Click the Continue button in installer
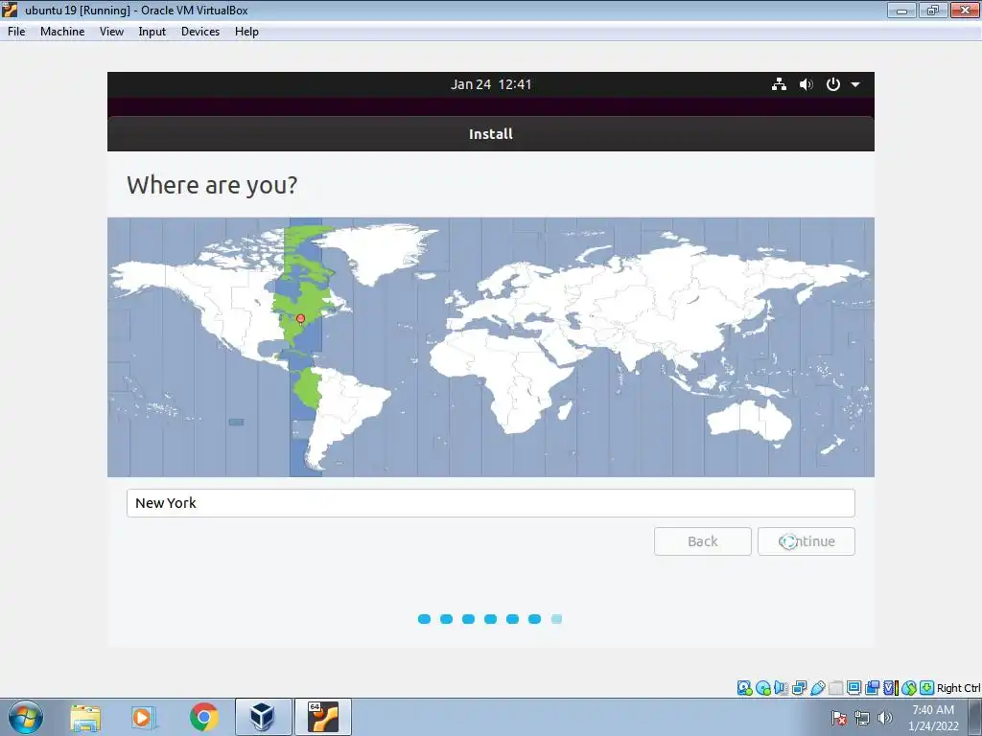 [806, 541]
